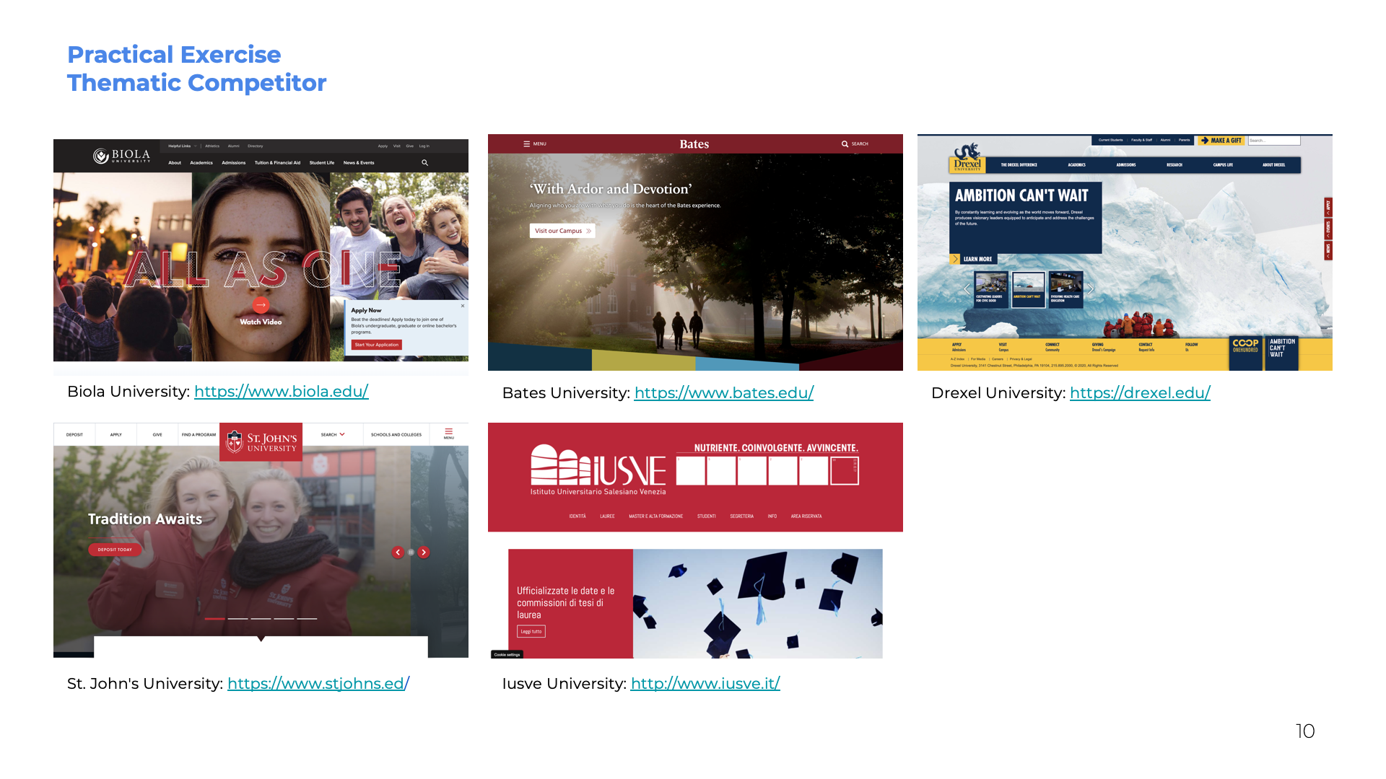Click the Drexel search input field
Viewport: 1386px width, 779px height.
click(1274, 141)
